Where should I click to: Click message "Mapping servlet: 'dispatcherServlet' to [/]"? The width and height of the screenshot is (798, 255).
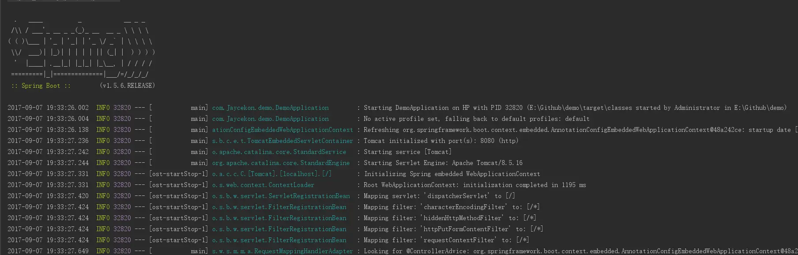click(x=439, y=196)
